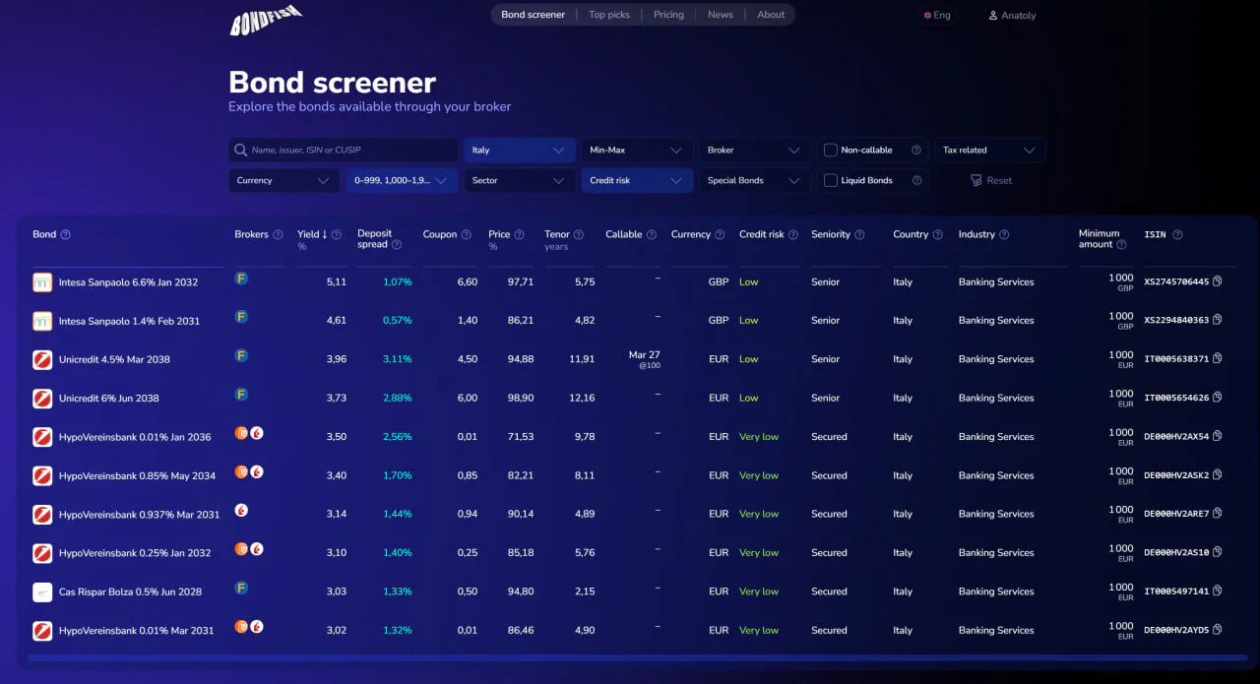Open the Bond screener tab

534,15
